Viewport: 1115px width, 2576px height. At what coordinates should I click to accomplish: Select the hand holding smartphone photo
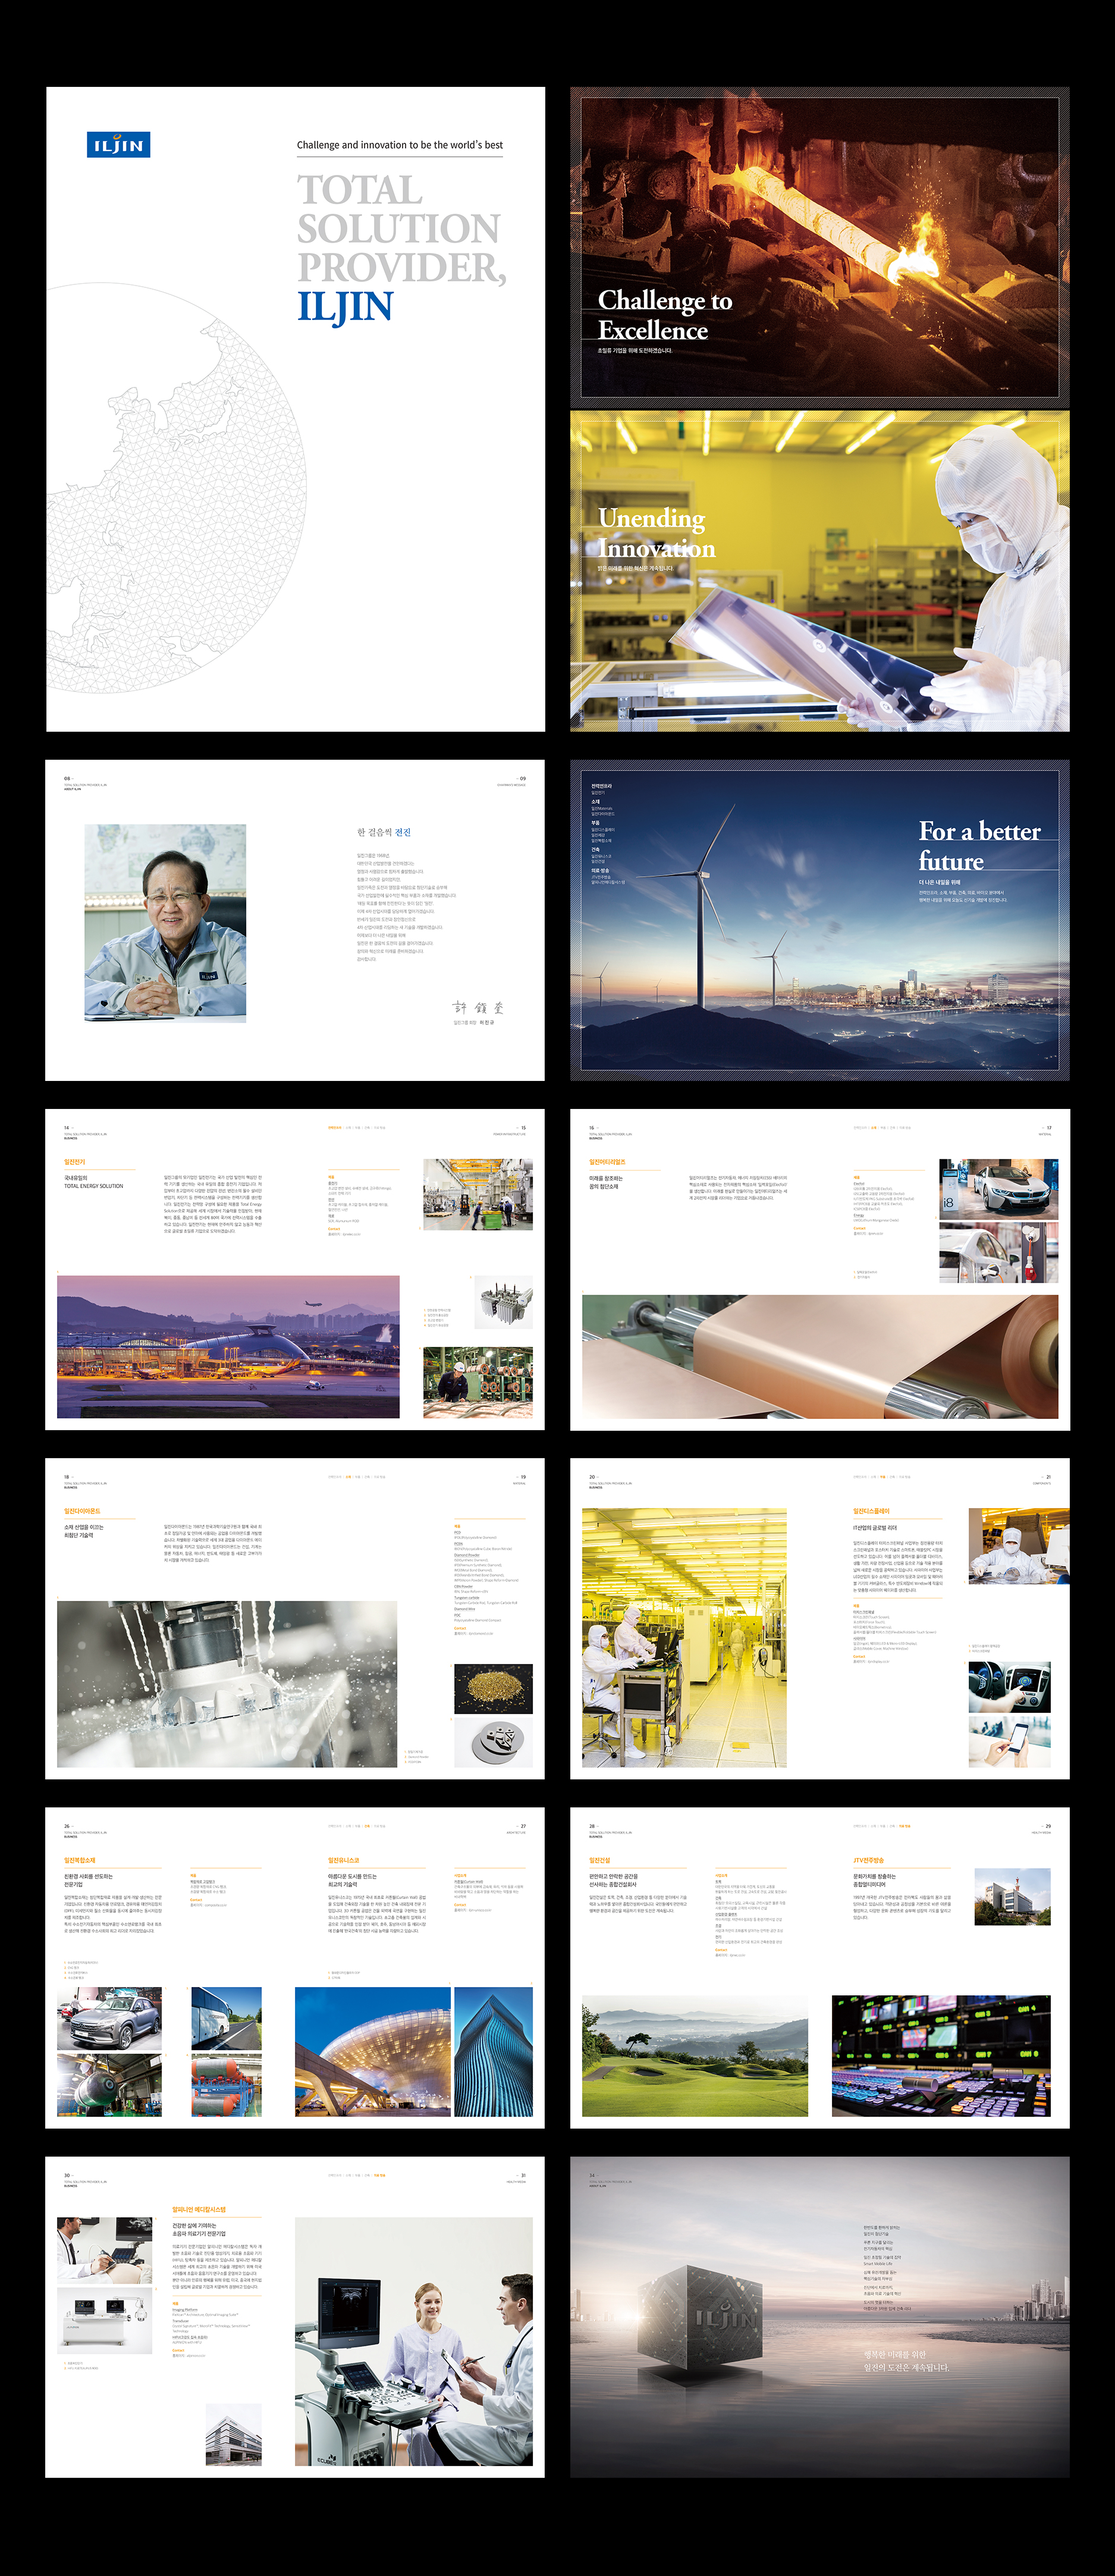click(1009, 1742)
